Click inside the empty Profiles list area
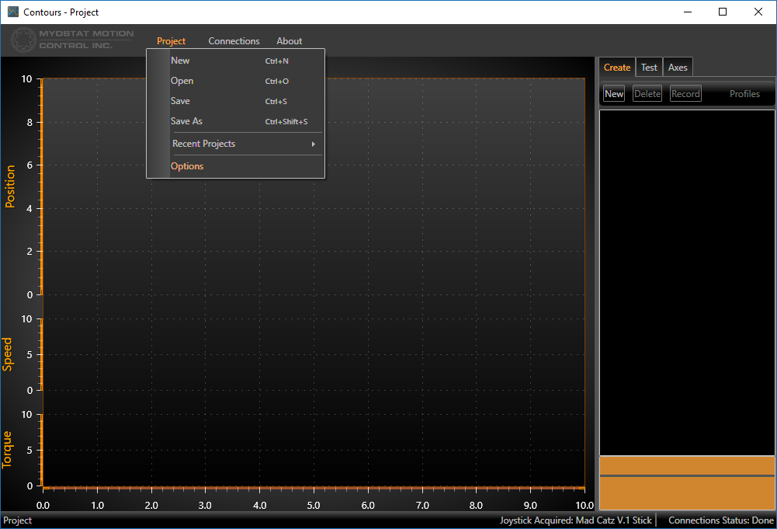 tap(687, 280)
